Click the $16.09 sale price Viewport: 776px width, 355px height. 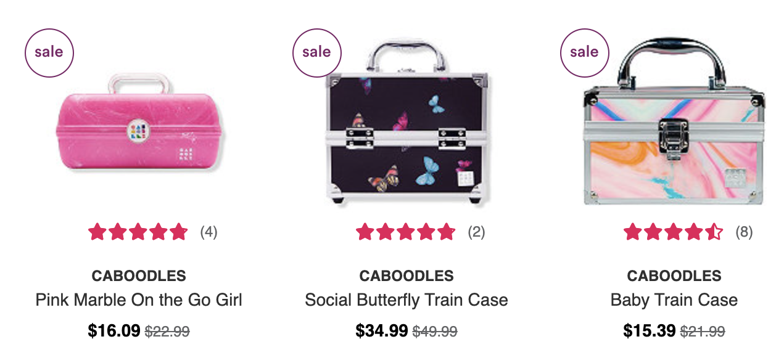tap(114, 331)
